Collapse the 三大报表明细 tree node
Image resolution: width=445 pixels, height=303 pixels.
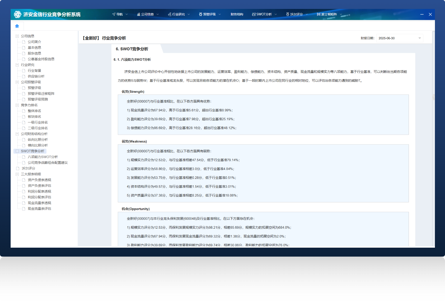click(17, 174)
